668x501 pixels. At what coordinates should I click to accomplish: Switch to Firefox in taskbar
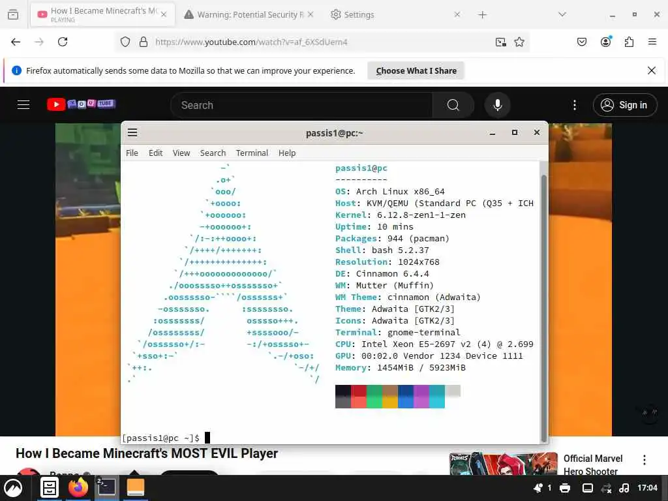pyautogui.click(x=78, y=487)
